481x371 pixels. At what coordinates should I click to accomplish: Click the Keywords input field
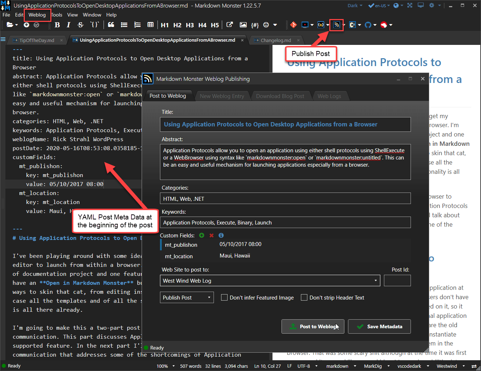coord(285,222)
